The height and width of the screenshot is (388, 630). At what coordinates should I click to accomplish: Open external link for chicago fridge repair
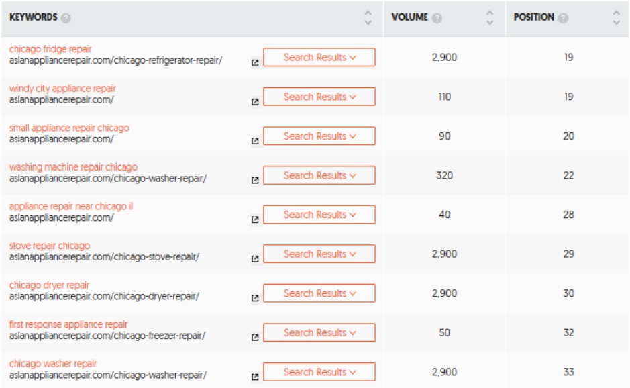point(255,62)
